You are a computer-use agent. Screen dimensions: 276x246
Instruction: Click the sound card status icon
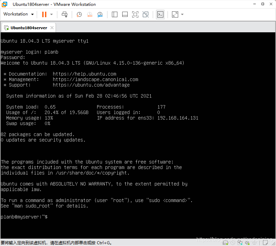click(x=247, y=243)
